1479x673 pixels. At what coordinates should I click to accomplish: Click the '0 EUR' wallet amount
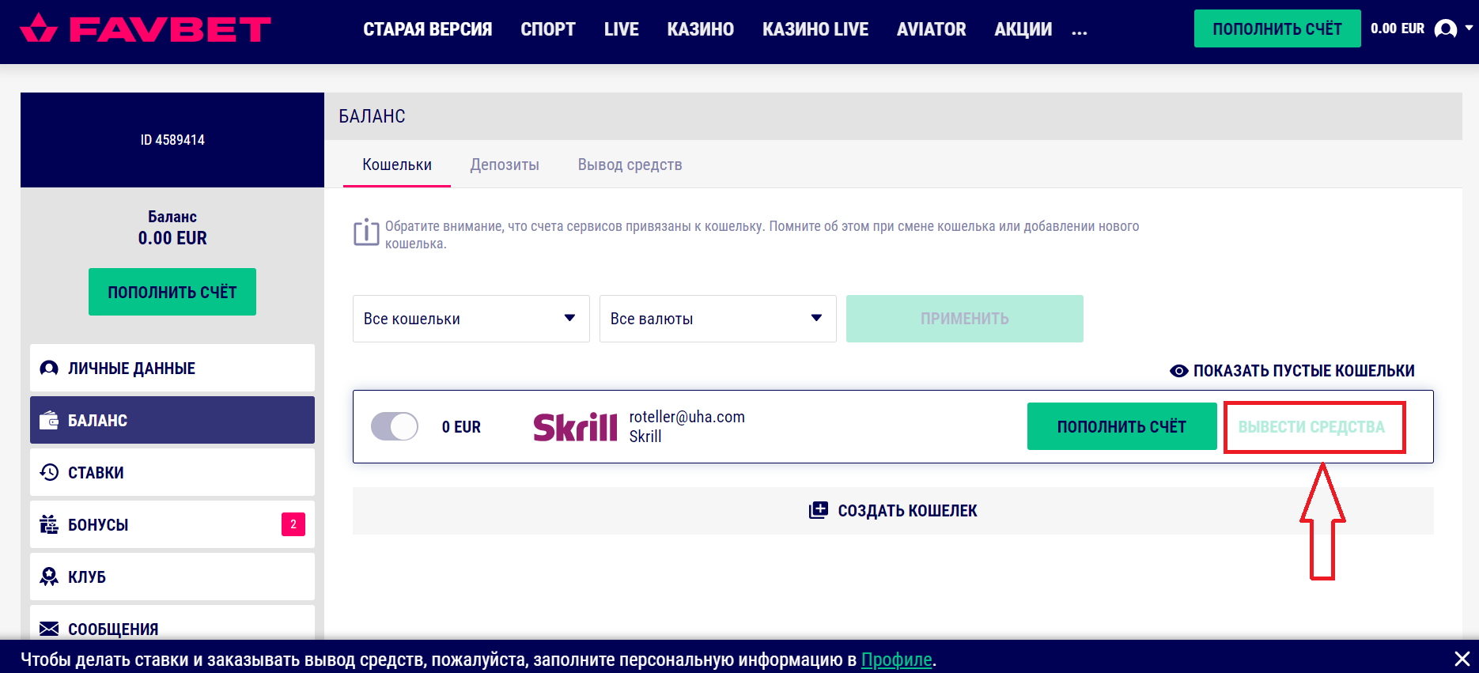(461, 427)
